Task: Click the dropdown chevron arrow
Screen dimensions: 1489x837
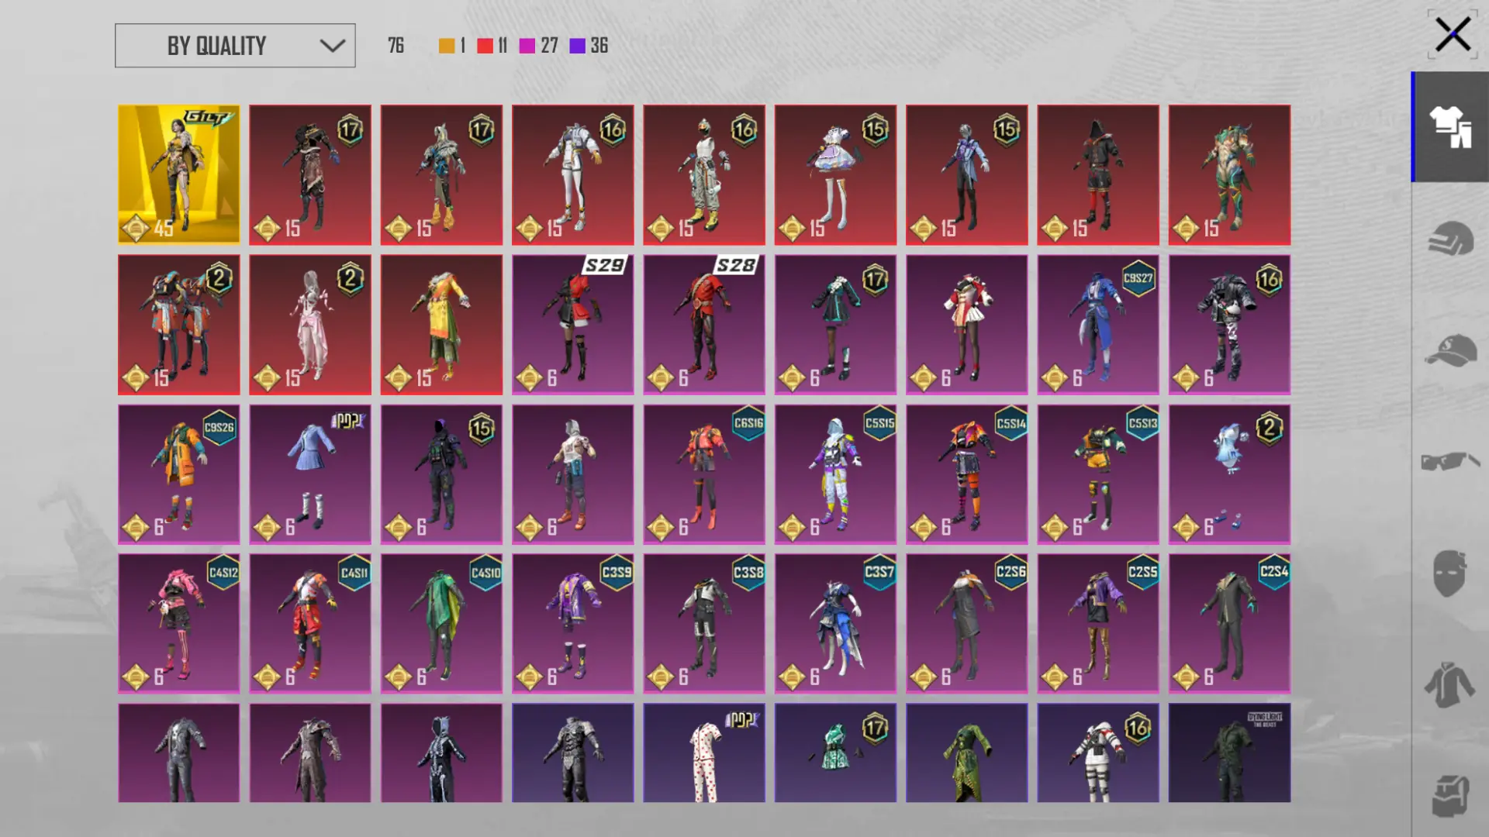Action: point(332,46)
